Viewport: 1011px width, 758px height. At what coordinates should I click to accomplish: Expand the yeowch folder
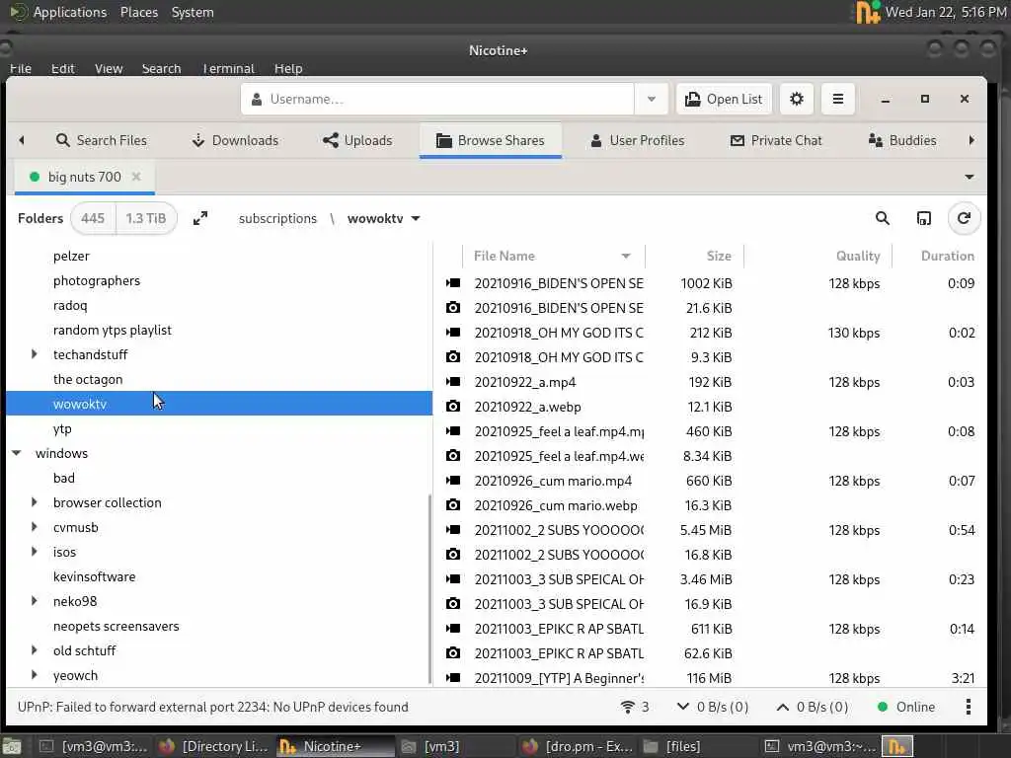coord(35,675)
